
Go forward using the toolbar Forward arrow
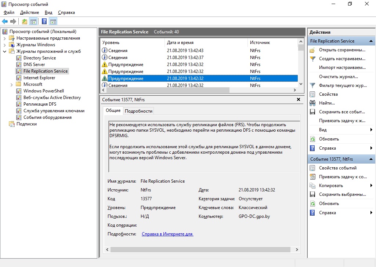coord(13,21)
